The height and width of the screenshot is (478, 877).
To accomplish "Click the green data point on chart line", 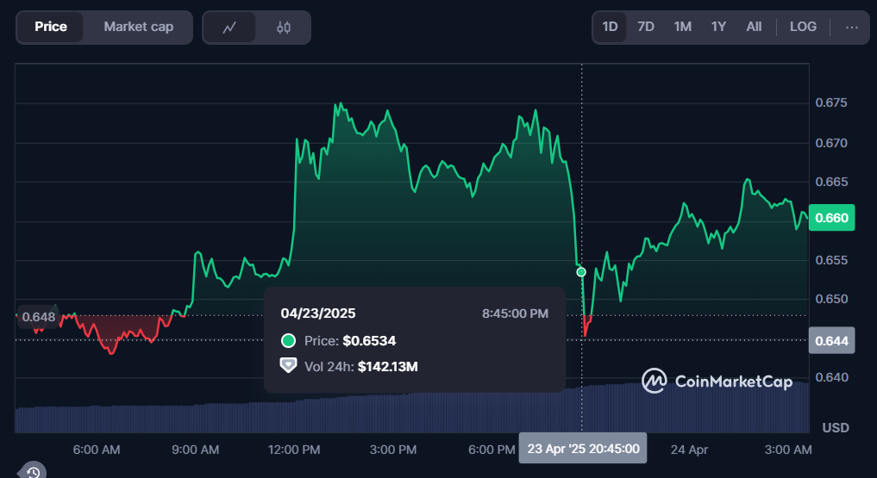I will [581, 272].
